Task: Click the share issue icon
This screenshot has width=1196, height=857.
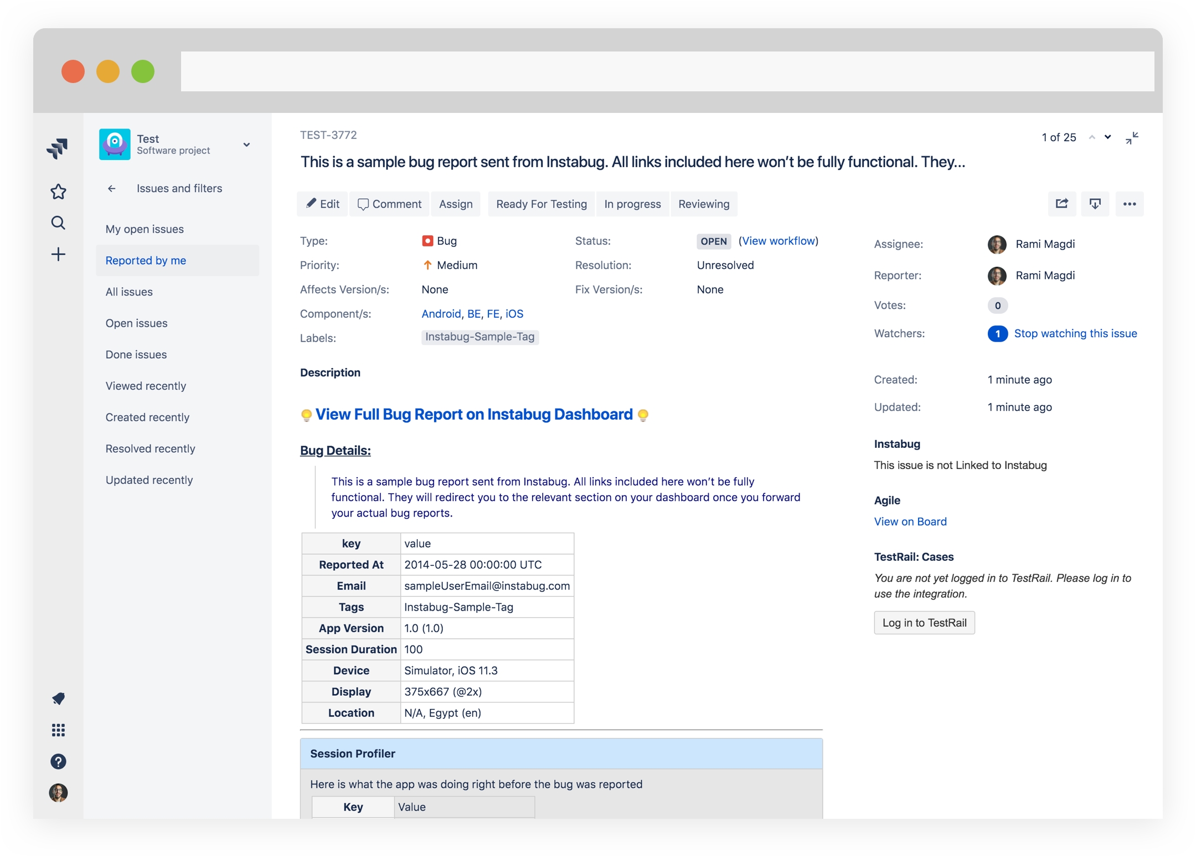Action: pyautogui.click(x=1061, y=204)
